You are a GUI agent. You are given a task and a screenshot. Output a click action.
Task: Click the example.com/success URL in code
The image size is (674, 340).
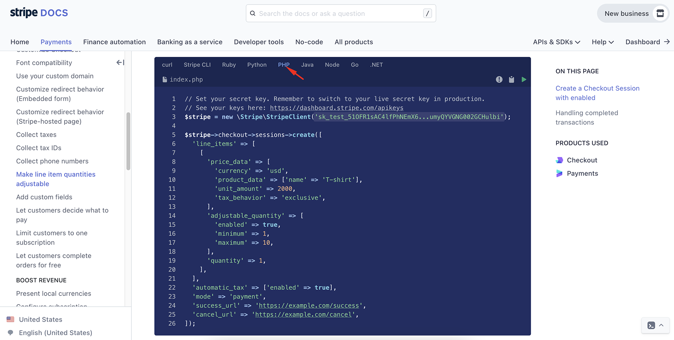pyautogui.click(x=309, y=306)
